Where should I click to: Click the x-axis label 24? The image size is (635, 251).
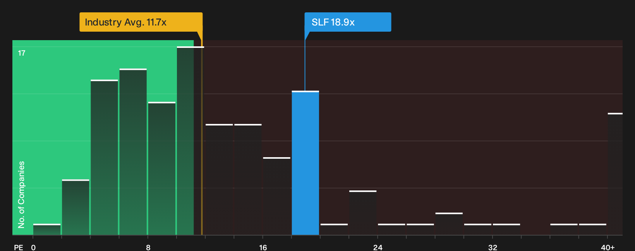[x=378, y=248]
